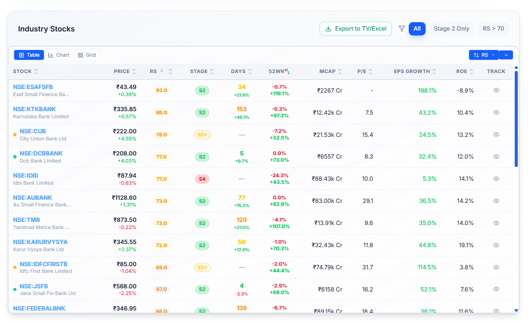528x322 pixels.
Task: Open NSE:KTKBANK stock link
Action: click(34, 109)
